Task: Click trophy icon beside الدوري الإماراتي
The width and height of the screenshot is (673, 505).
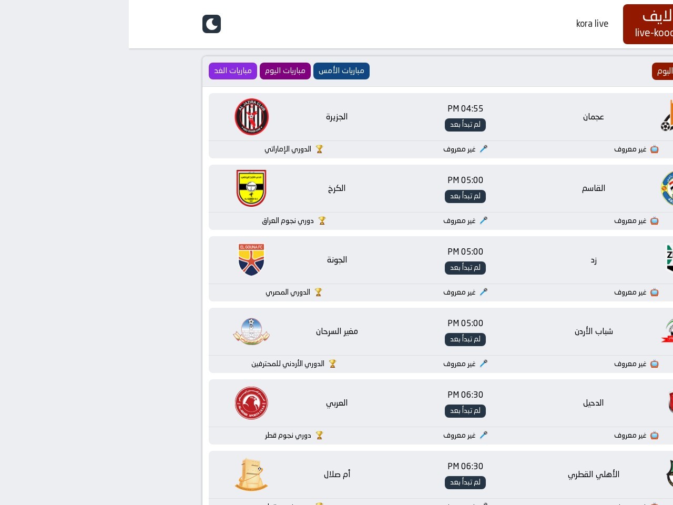Action: (319, 149)
